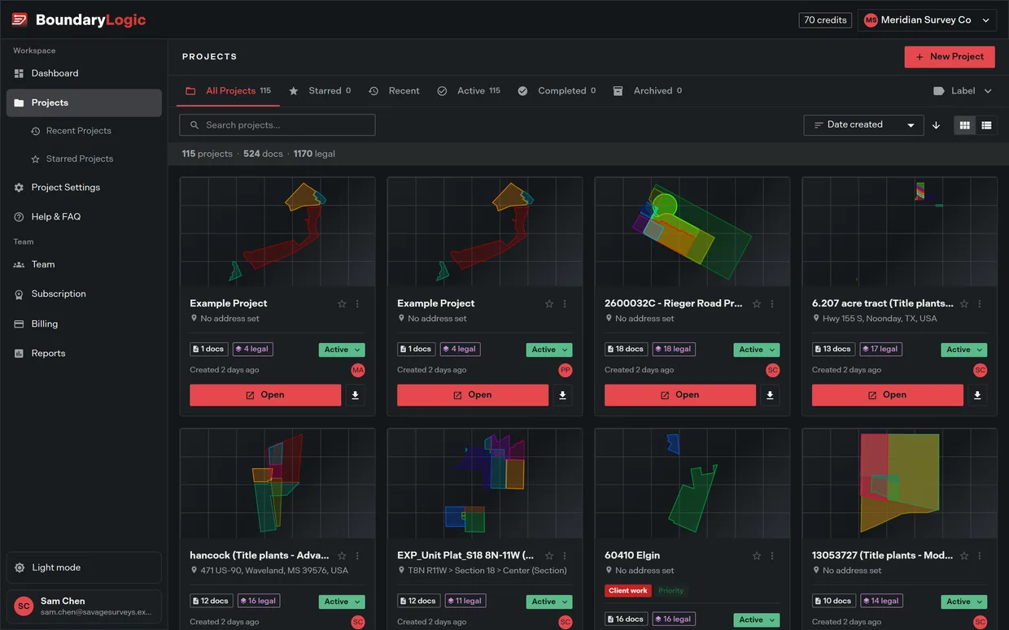
Task: Click the 13053727 Title plants map thumbnail
Action: [x=900, y=484]
